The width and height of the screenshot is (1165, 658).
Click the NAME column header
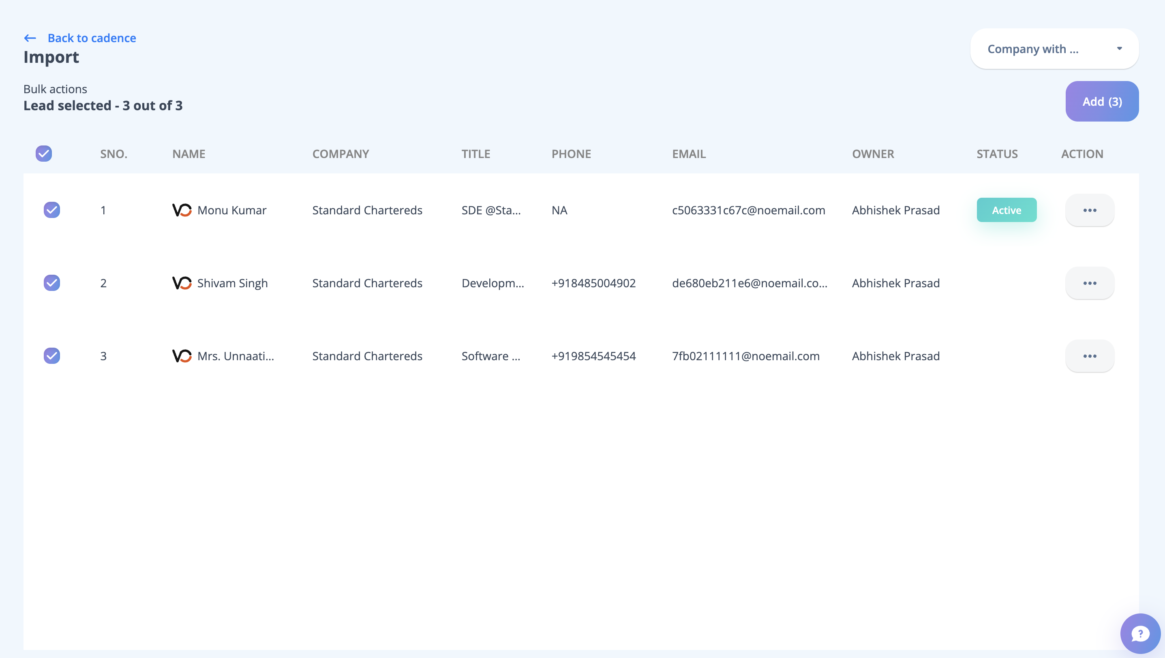188,154
